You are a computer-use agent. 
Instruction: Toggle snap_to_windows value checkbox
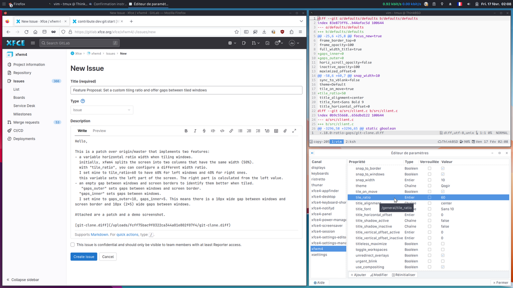pos(443,174)
